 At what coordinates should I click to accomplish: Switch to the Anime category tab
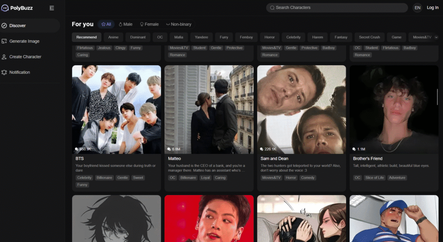tap(113, 37)
